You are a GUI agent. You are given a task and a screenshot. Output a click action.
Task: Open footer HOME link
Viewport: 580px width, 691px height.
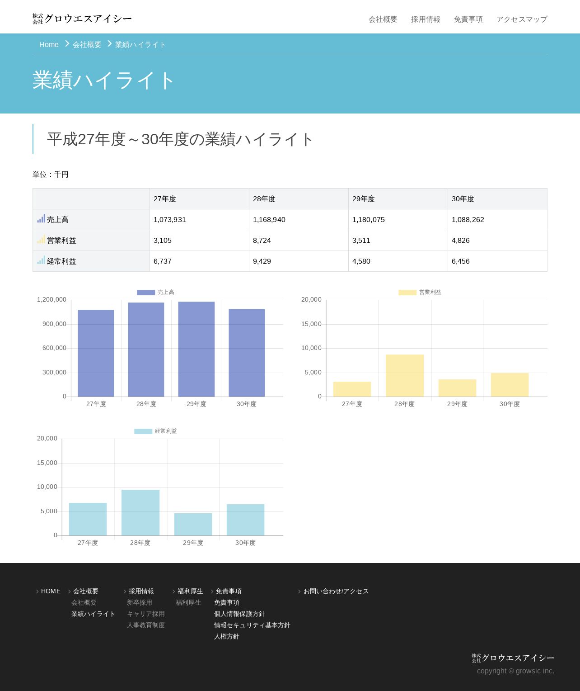click(51, 591)
